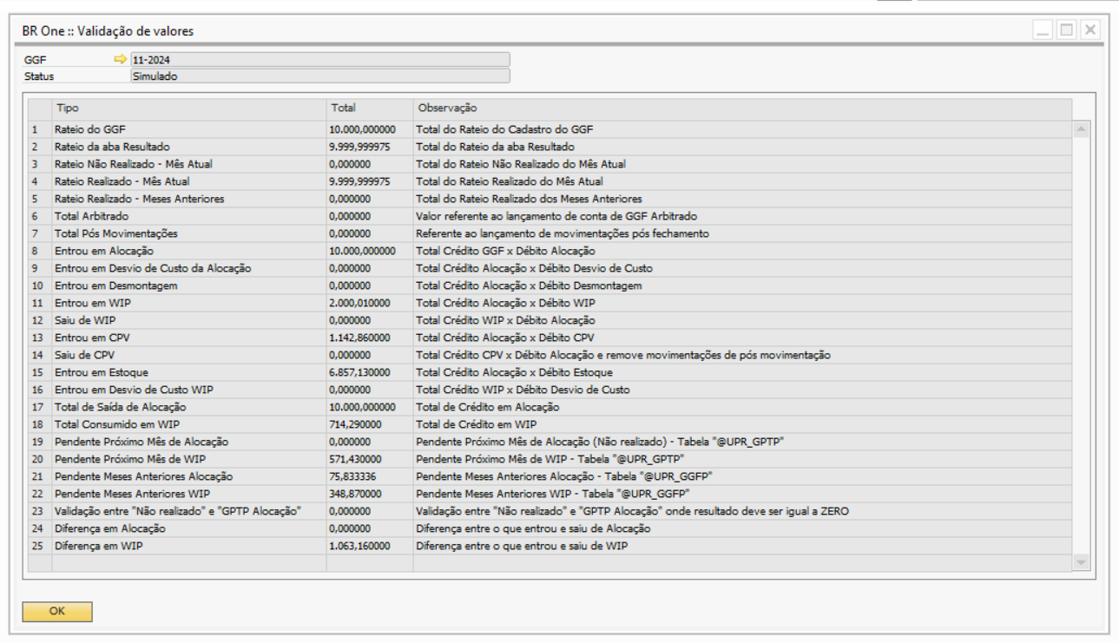Click the OK button
Screen dimensions: 1119x643
57,611
